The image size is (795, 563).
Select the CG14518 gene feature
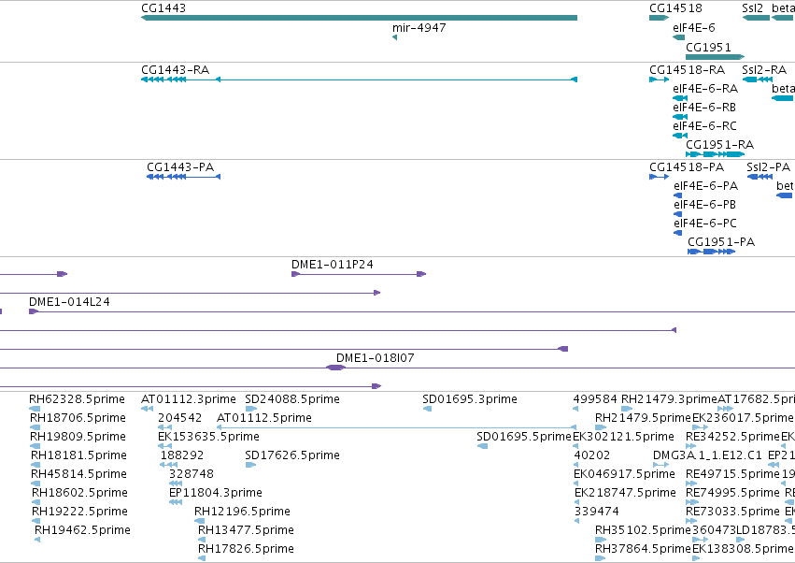coord(660,18)
